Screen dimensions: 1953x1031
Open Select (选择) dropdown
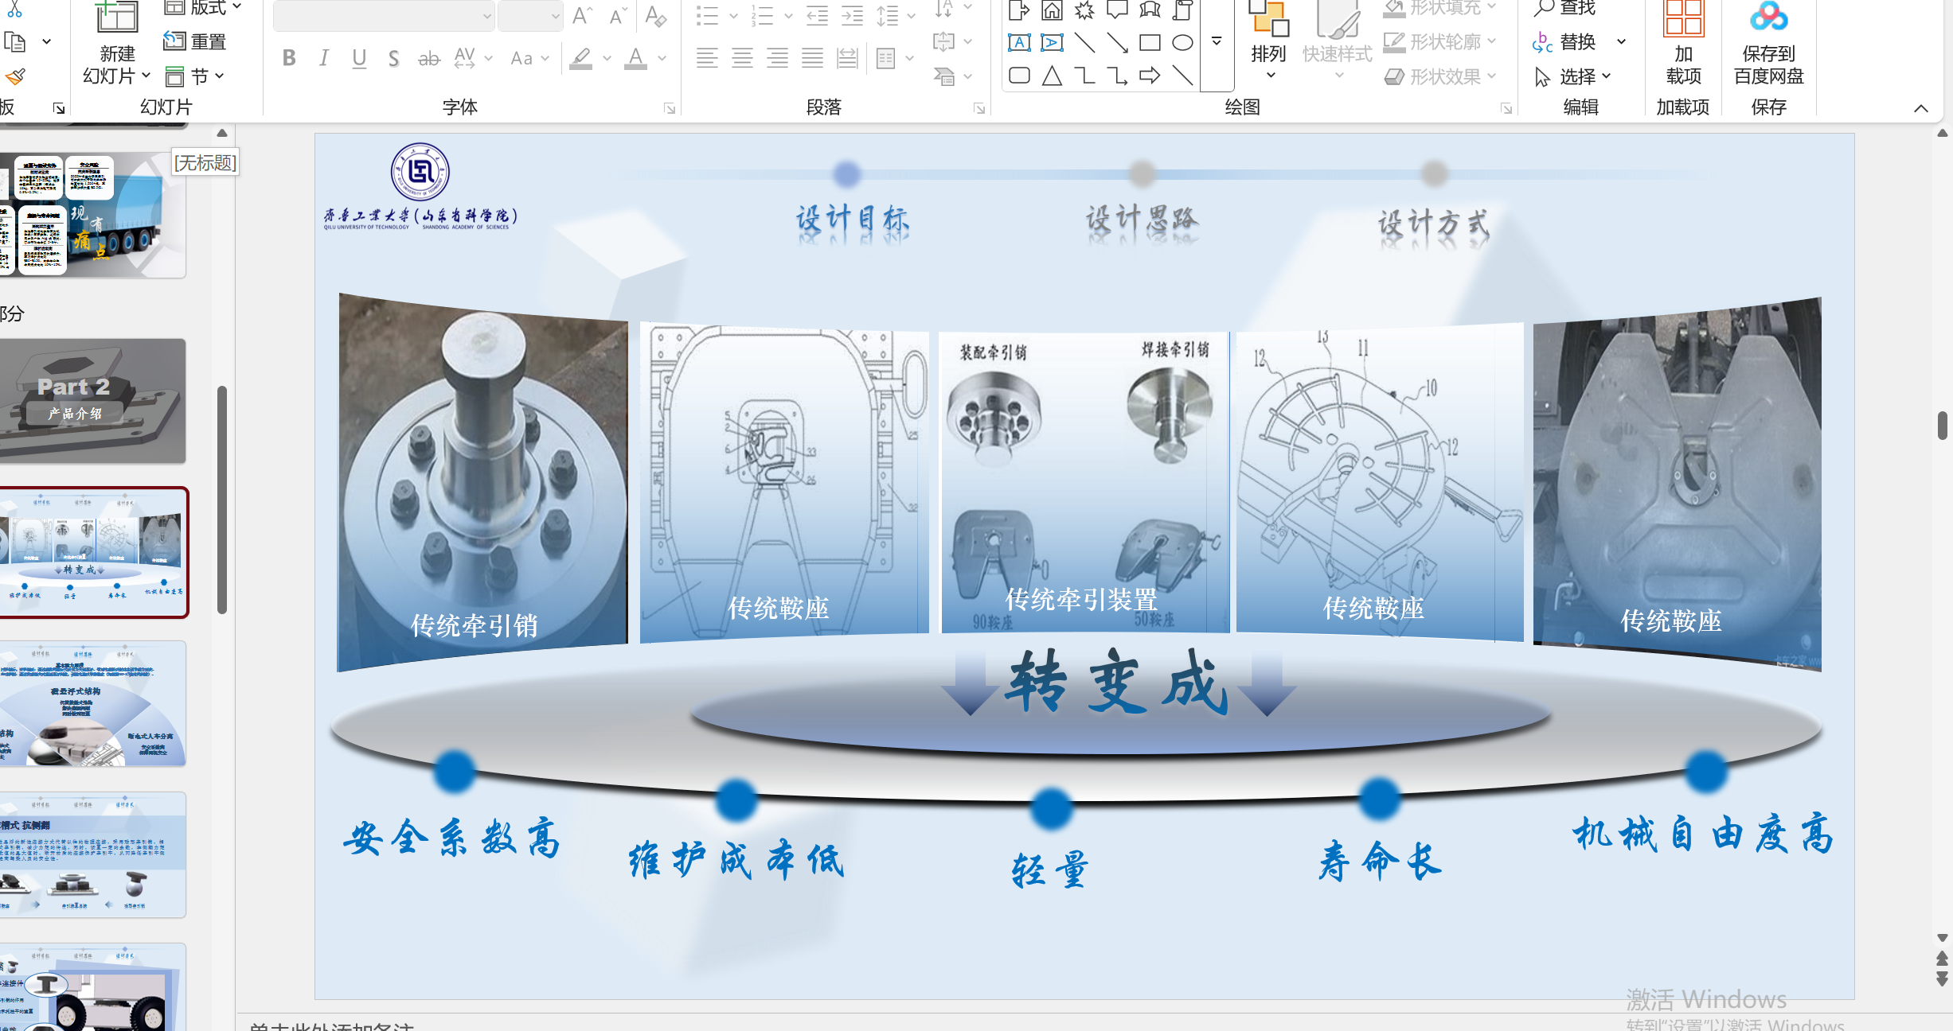pos(1572,76)
